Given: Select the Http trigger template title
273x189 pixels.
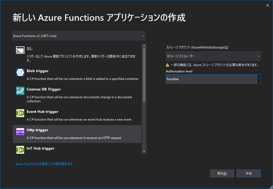Looking at the screenshot, I should tap(37, 130).
